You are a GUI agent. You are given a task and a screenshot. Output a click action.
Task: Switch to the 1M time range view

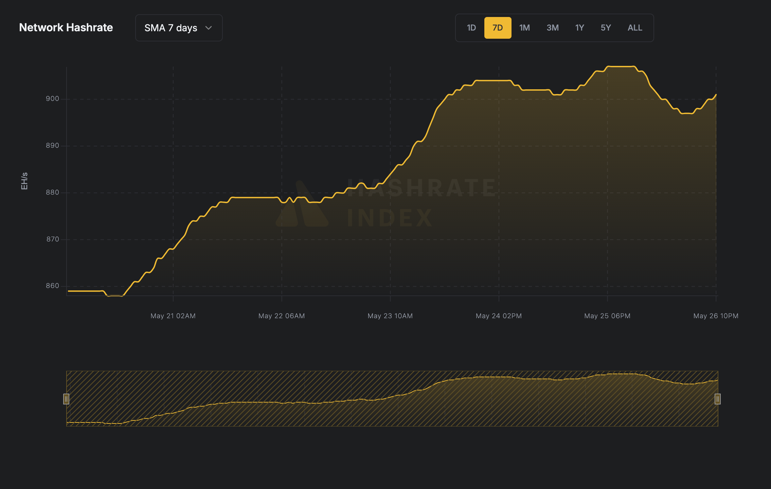(524, 28)
